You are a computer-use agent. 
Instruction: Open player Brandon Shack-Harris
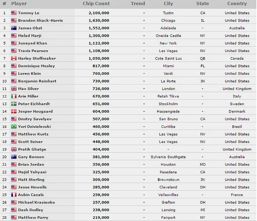point(40,21)
